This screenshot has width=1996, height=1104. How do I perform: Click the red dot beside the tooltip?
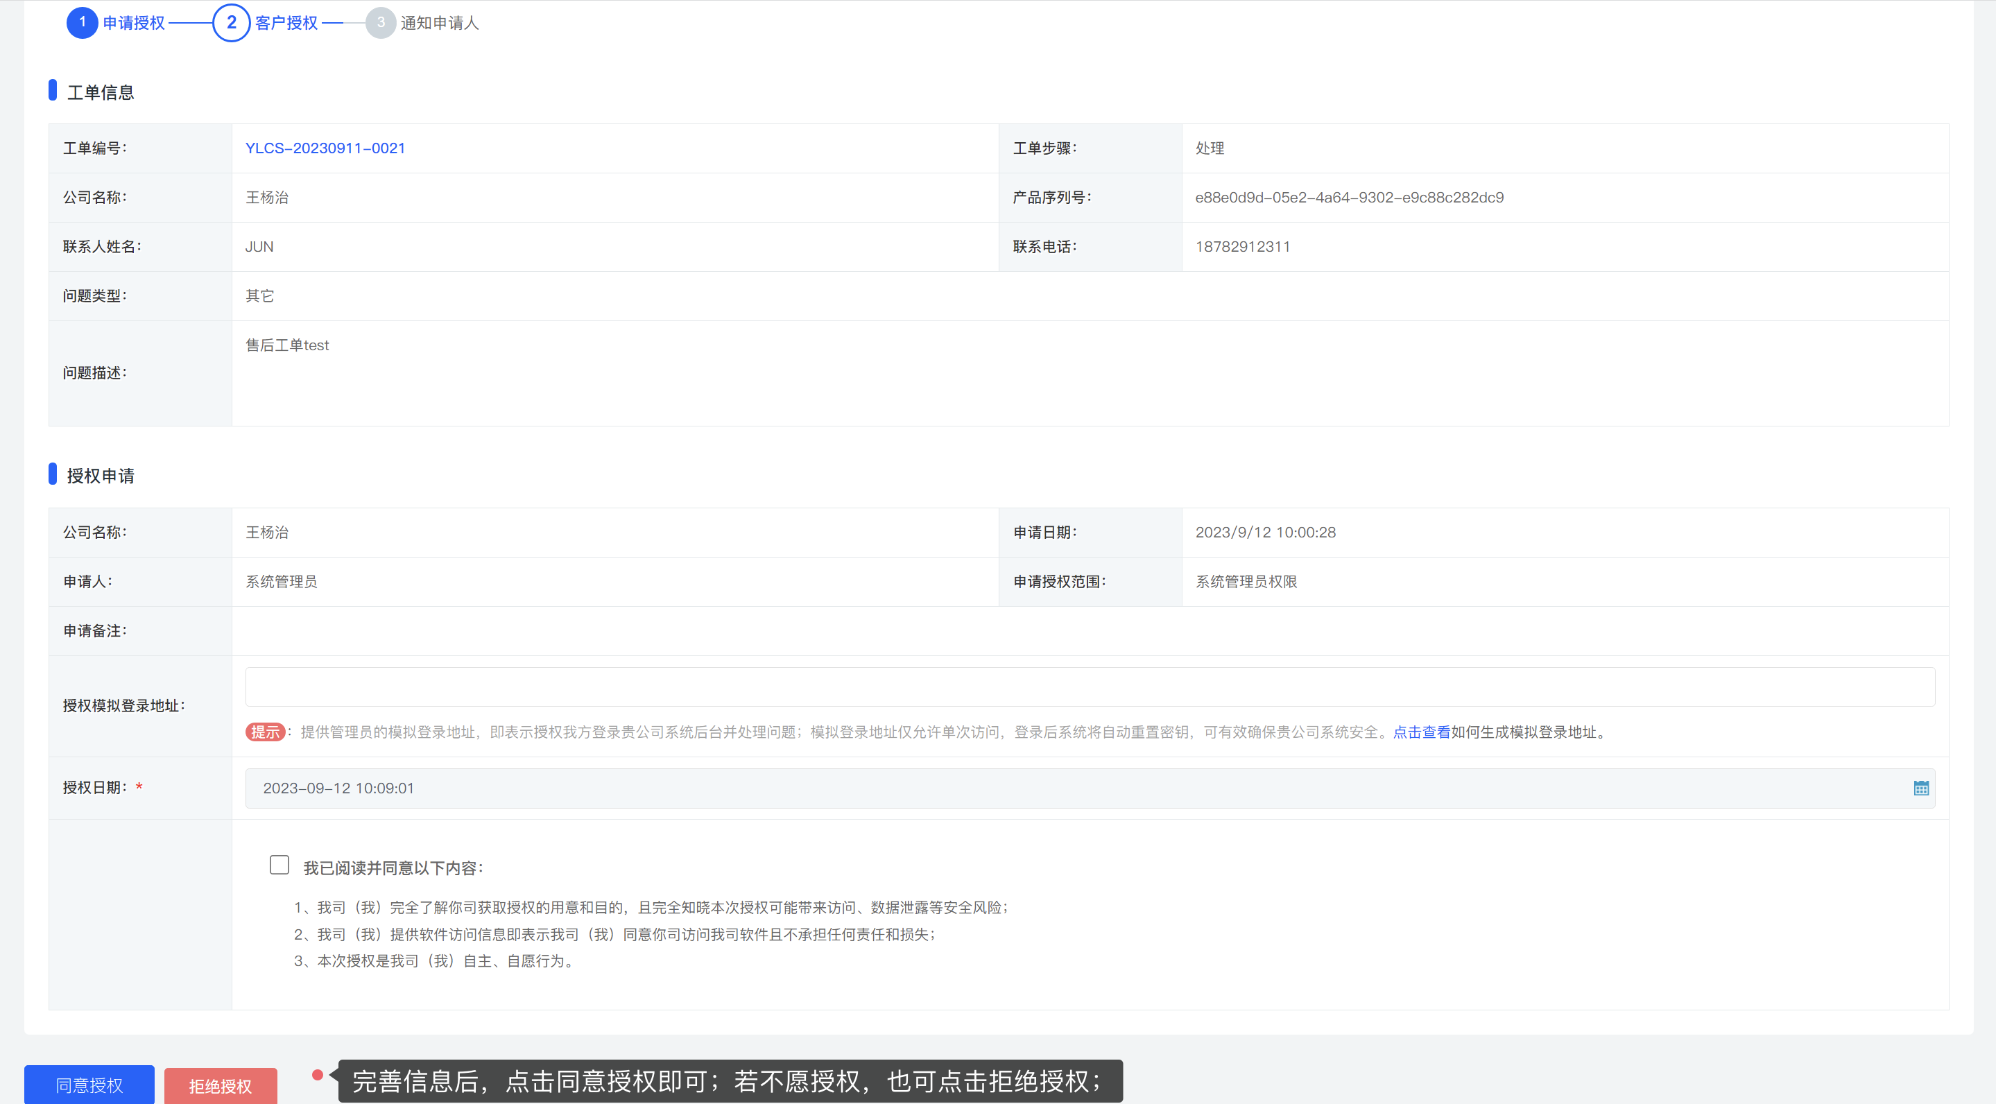[317, 1075]
